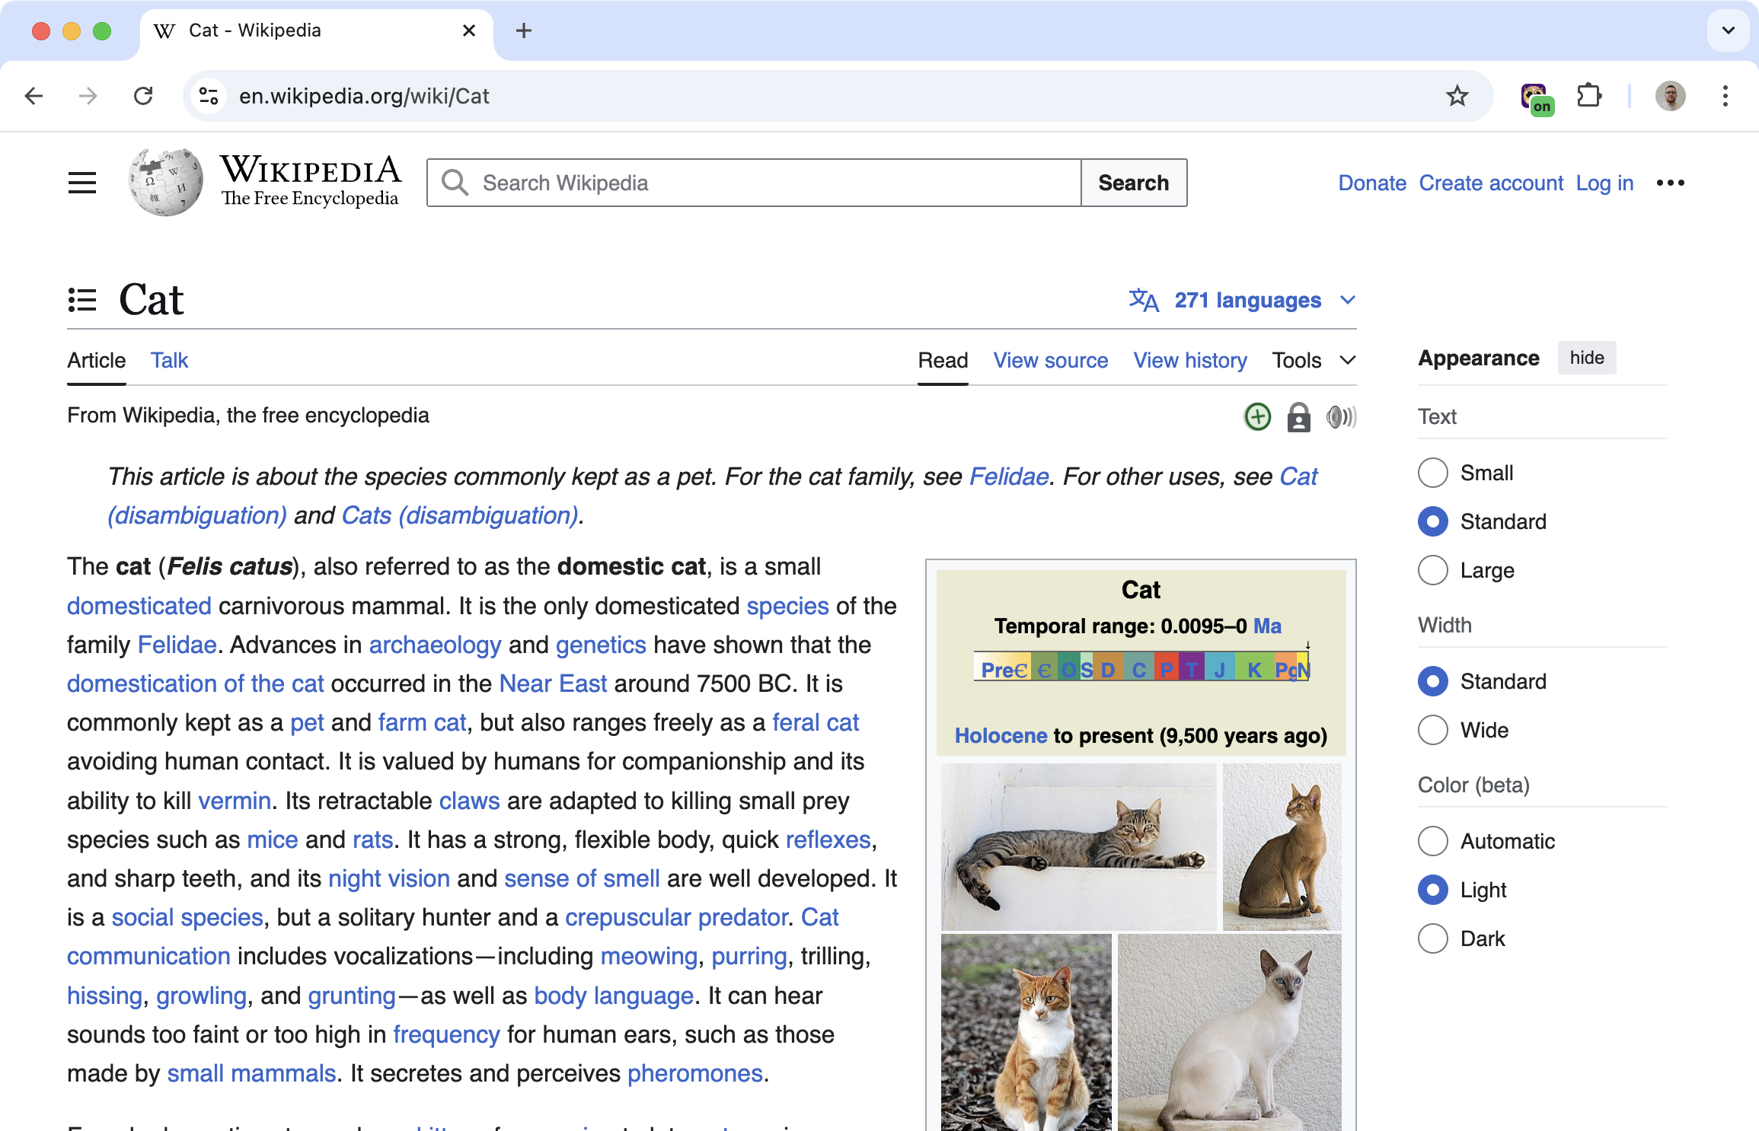Image resolution: width=1759 pixels, height=1131 pixels.
Task: Expand the Chrome tab search chevron
Action: [x=1728, y=30]
